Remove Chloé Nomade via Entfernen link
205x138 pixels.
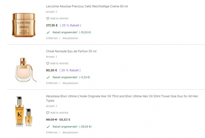(x=52, y=83)
